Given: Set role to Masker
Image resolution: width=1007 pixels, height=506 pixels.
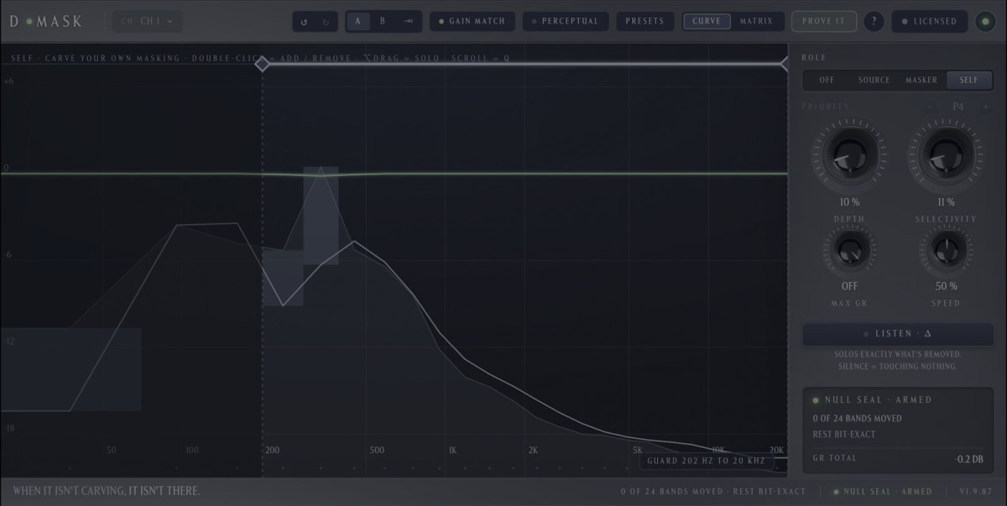Looking at the screenshot, I should coord(921,80).
